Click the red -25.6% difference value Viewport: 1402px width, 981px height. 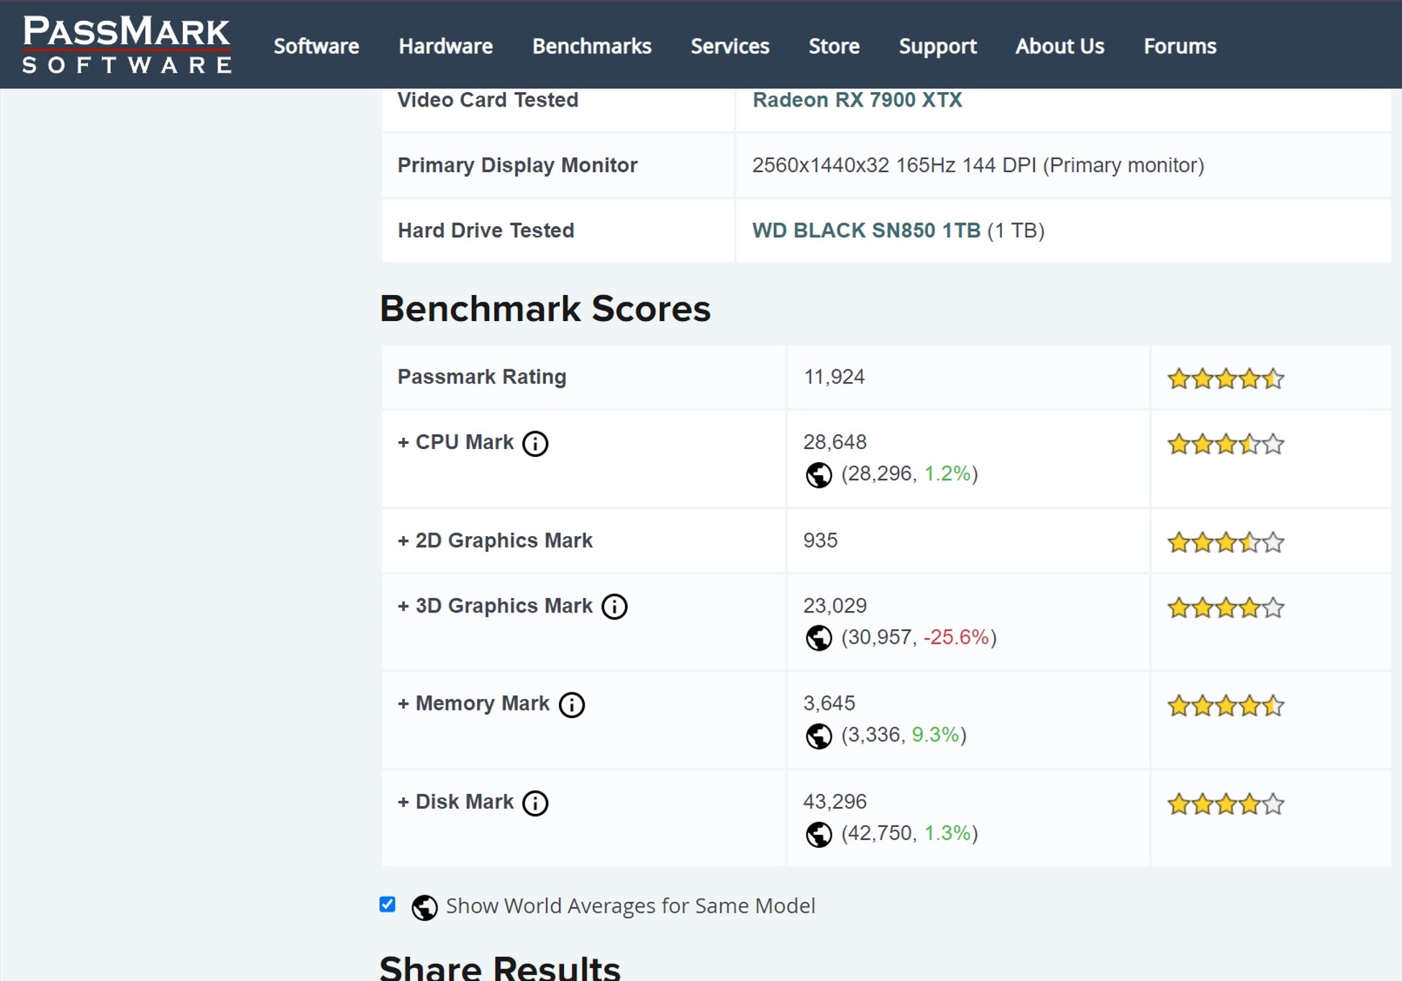tap(956, 637)
